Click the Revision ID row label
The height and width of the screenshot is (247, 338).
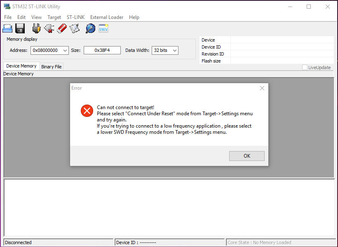[213, 54]
